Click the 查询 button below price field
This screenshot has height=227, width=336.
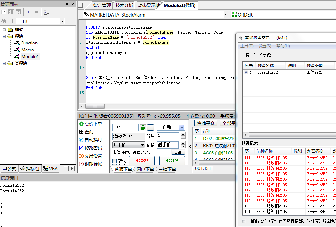[x=178, y=152]
